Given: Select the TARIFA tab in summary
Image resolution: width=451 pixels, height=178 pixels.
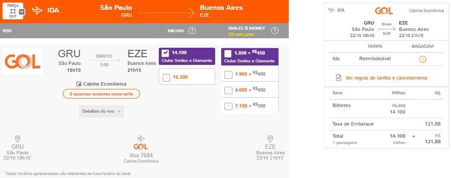Looking at the screenshot, I should coord(375,46).
